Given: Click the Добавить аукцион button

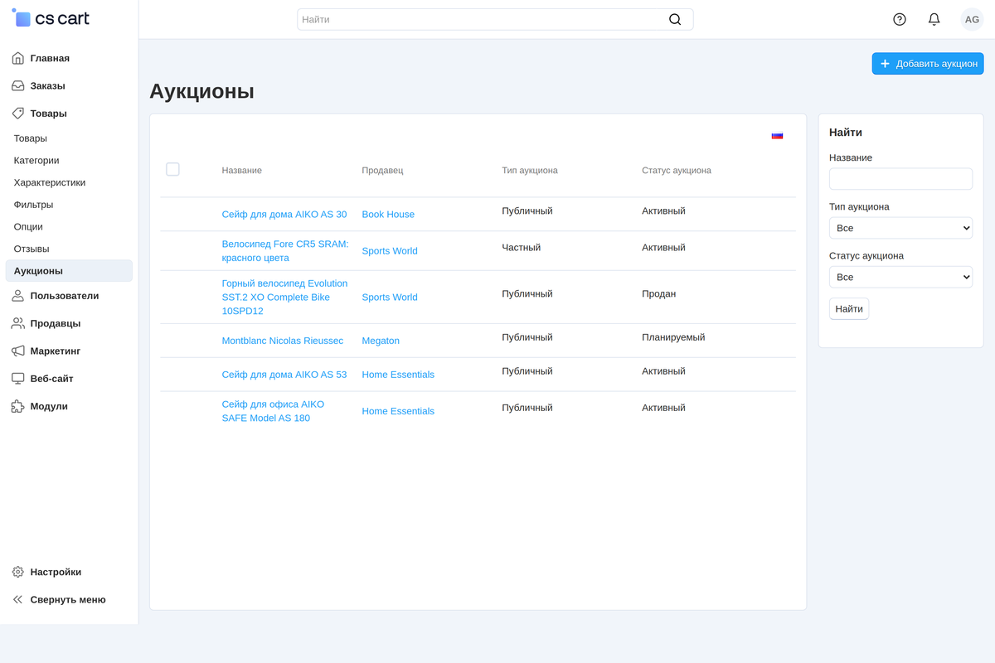Looking at the screenshot, I should [928, 64].
